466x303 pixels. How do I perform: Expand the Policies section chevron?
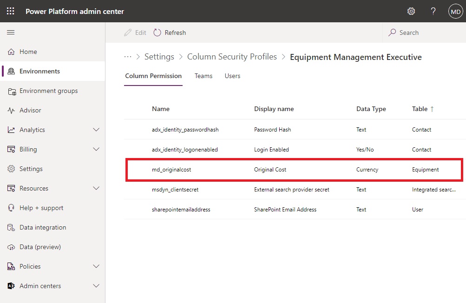(96, 266)
